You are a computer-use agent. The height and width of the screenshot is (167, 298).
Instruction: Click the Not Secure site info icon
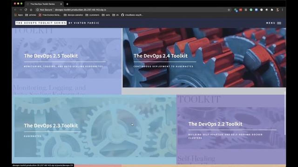pos(37,10)
